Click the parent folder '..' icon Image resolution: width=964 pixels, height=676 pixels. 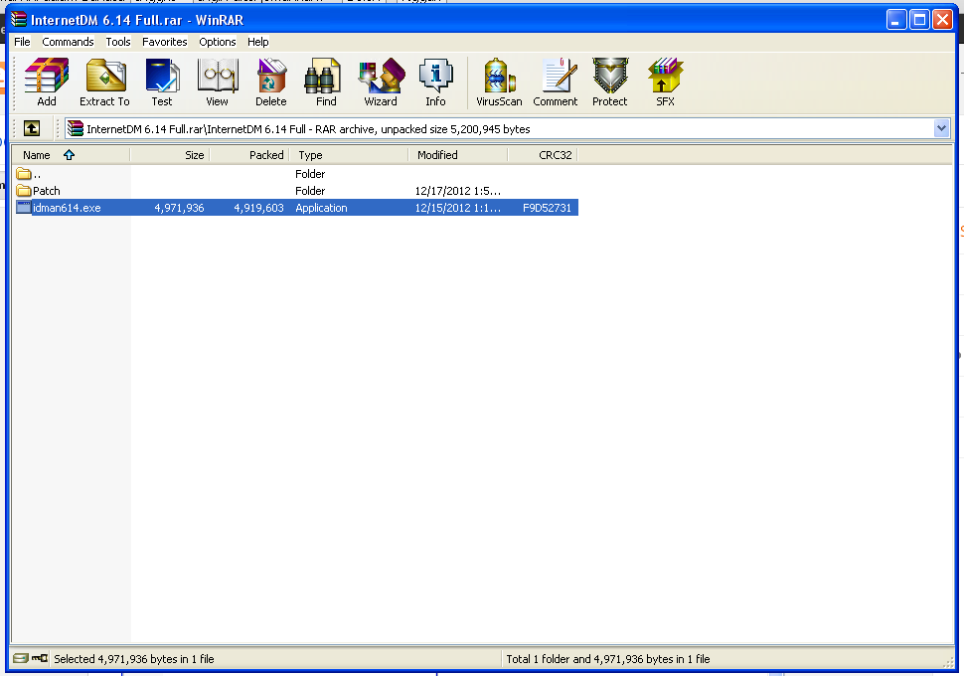(x=24, y=173)
